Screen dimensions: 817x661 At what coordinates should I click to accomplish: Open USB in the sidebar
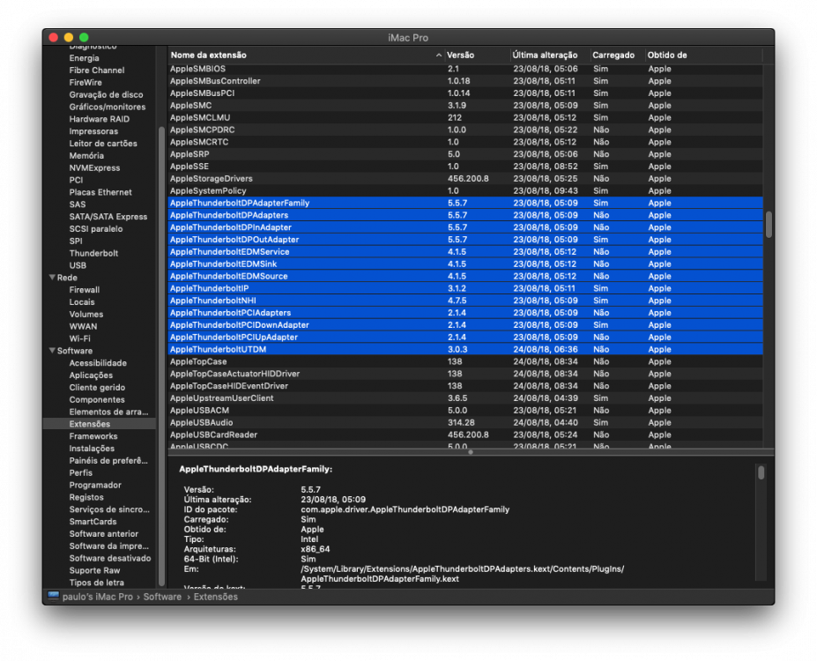tap(78, 265)
